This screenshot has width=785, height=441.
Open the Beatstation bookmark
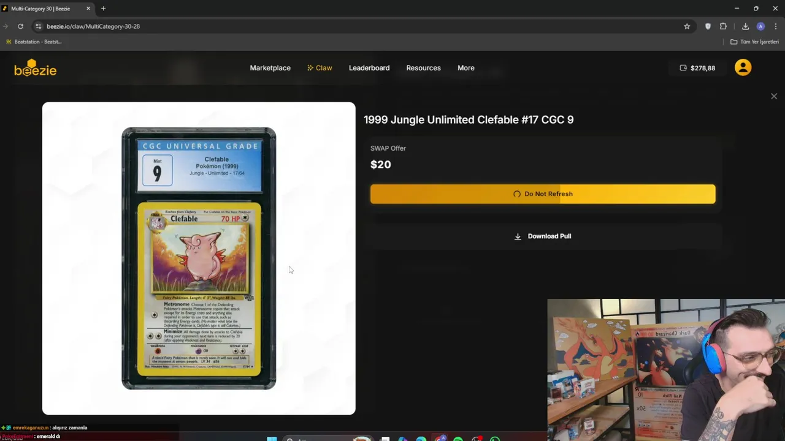[x=34, y=42]
